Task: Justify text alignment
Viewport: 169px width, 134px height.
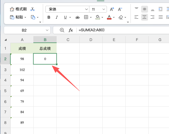Action: 161,17
